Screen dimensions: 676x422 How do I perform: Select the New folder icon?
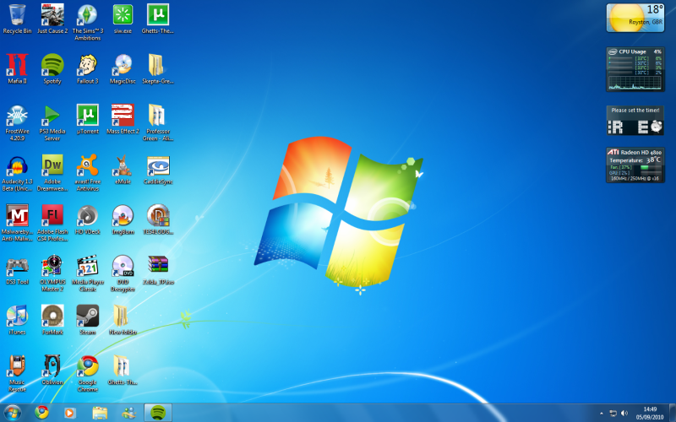(x=123, y=320)
